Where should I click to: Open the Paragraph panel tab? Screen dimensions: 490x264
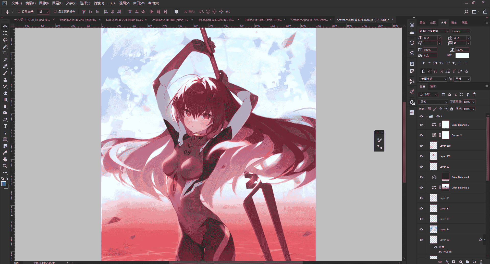coord(454,22)
